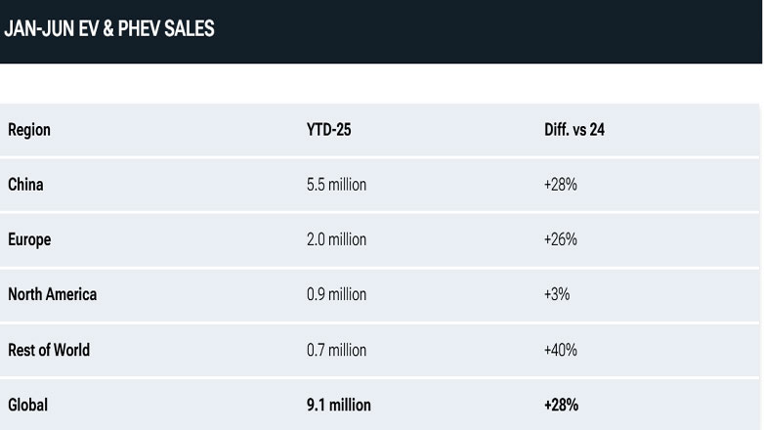The height and width of the screenshot is (430, 764).
Task: Click the +26% difference cell
Action: click(561, 239)
